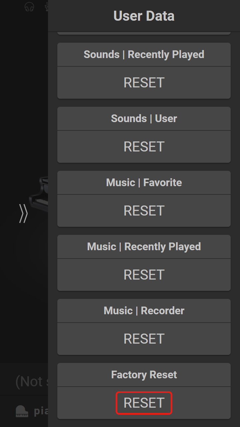Click the 'pia' label beside piano icon
The width and height of the screenshot is (240, 427).
(x=41, y=411)
